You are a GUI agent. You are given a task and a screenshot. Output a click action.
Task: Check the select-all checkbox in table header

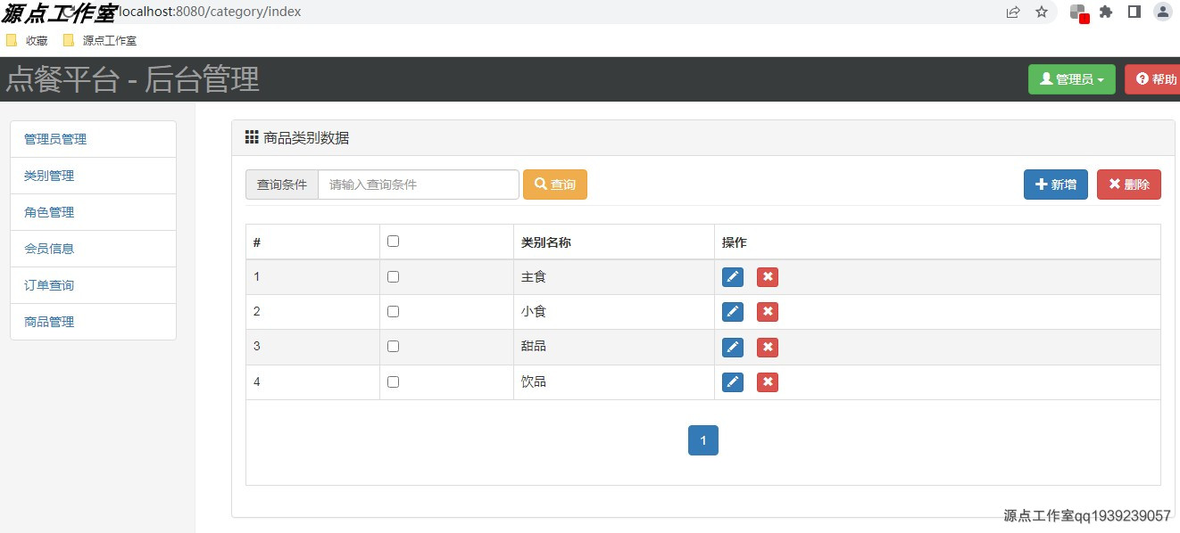coord(393,240)
